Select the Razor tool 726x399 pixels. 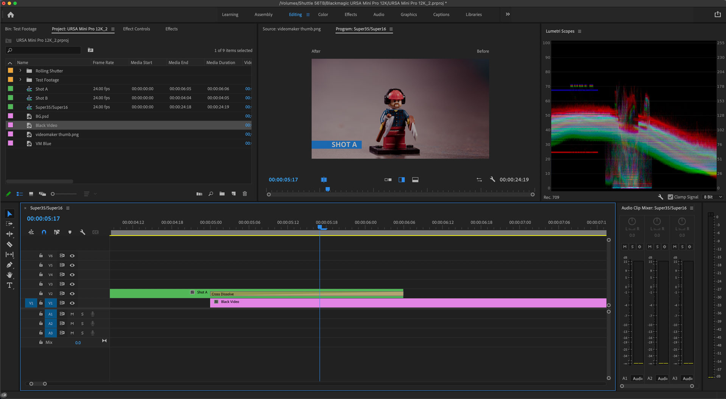[9, 245]
